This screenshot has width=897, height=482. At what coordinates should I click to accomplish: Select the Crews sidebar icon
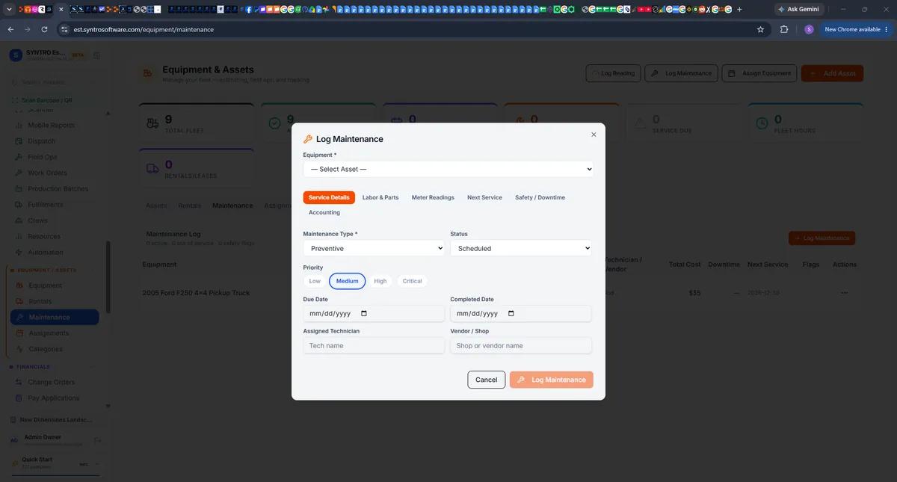[19, 220]
